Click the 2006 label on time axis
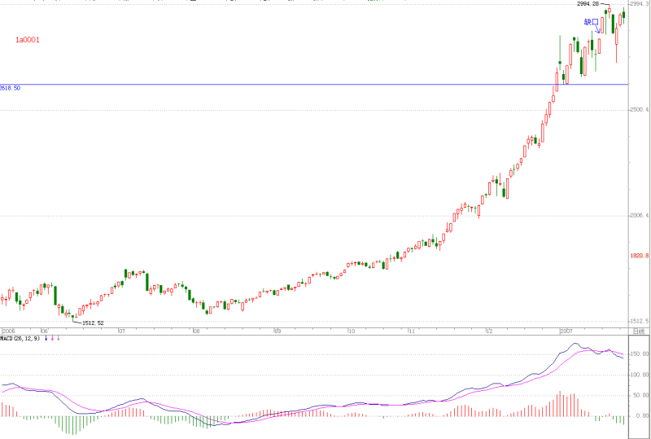This screenshot has width=651, height=439. click(9, 331)
